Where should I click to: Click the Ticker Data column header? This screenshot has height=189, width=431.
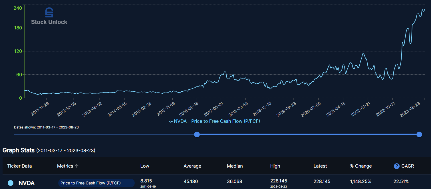point(19,166)
